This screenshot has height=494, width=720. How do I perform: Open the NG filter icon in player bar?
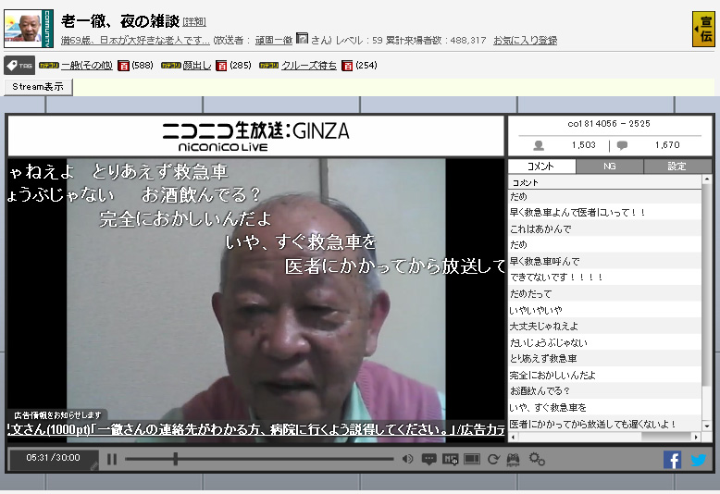click(450, 459)
